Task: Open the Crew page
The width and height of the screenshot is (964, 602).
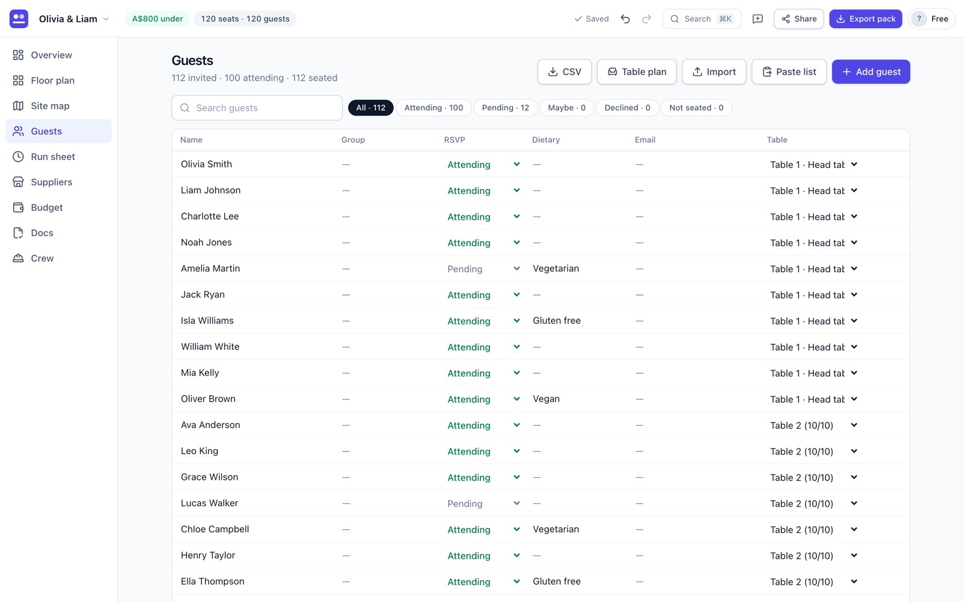Action: coord(58,258)
